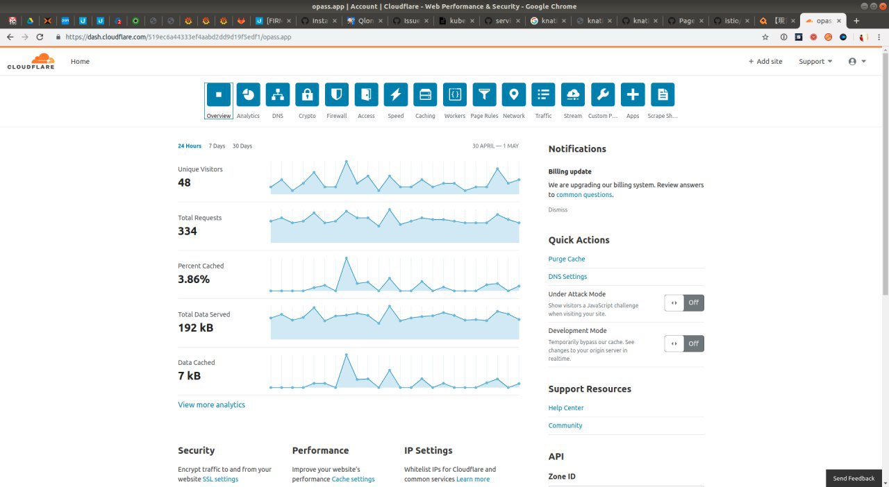
Task: Open the Caching section icon
Action: [425, 94]
